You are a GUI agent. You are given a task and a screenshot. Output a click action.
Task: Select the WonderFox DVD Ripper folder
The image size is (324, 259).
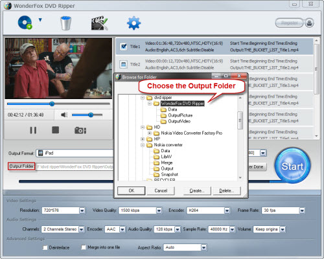[183, 104]
